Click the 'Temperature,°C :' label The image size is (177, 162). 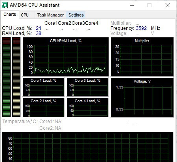(x=20, y=121)
